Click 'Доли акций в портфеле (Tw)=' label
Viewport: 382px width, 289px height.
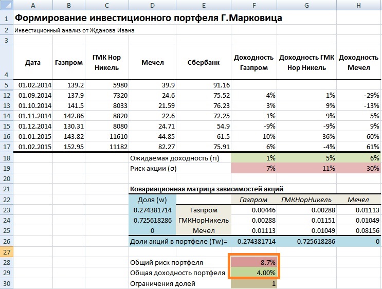pyautogui.click(x=179, y=242)
